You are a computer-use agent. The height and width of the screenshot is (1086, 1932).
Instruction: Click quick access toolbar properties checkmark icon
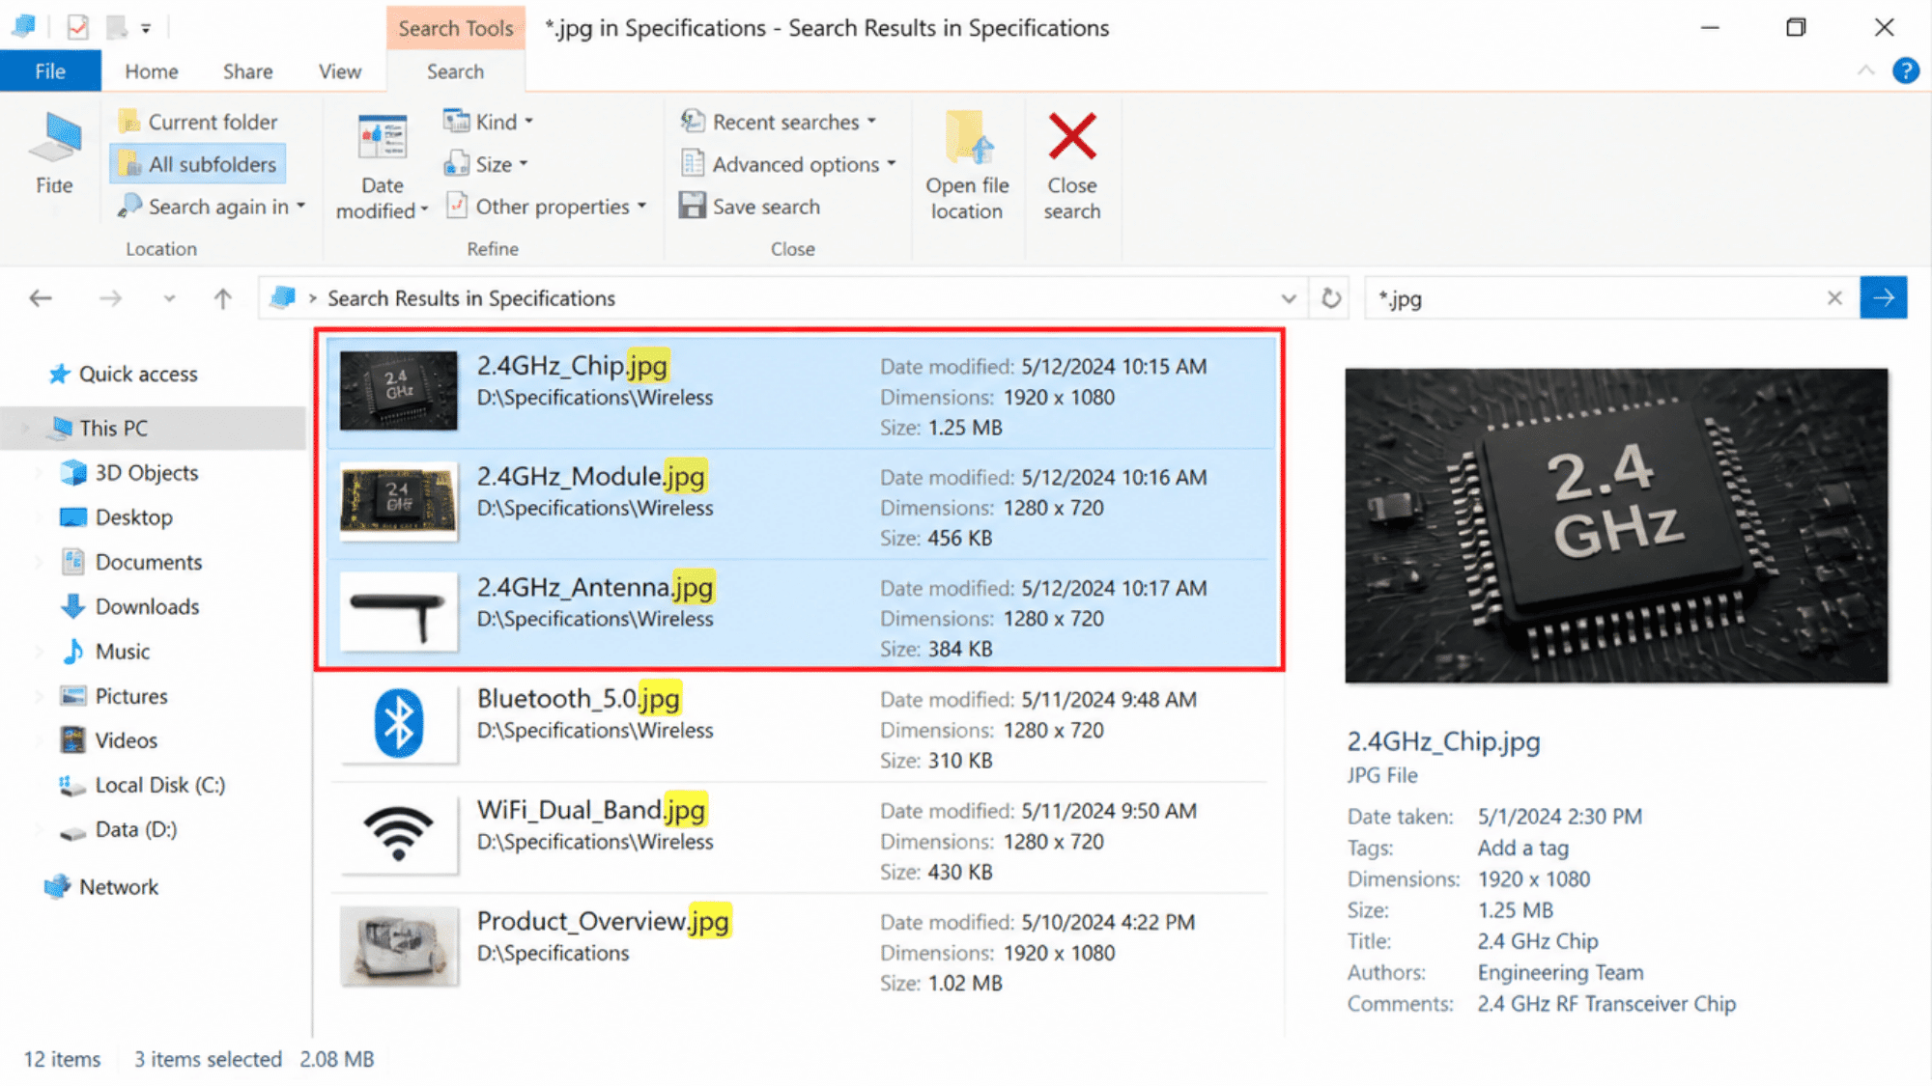pyautogui.click(x=77, y=27)
